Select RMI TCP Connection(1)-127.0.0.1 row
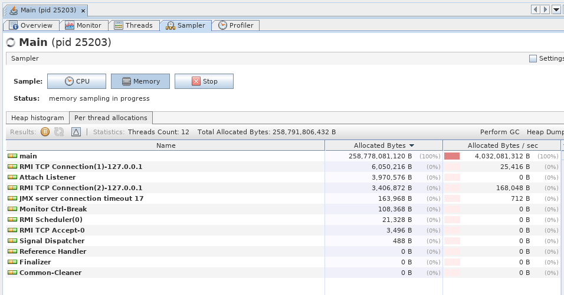This screenshot has height=295, width=564. 283,167
